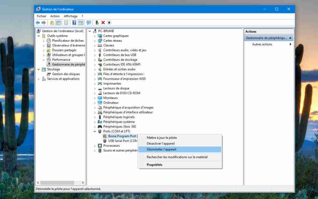This screenshot has height=199, width=318.
Task: Click the Affichage menu item
Action: [x=70, y=16]
